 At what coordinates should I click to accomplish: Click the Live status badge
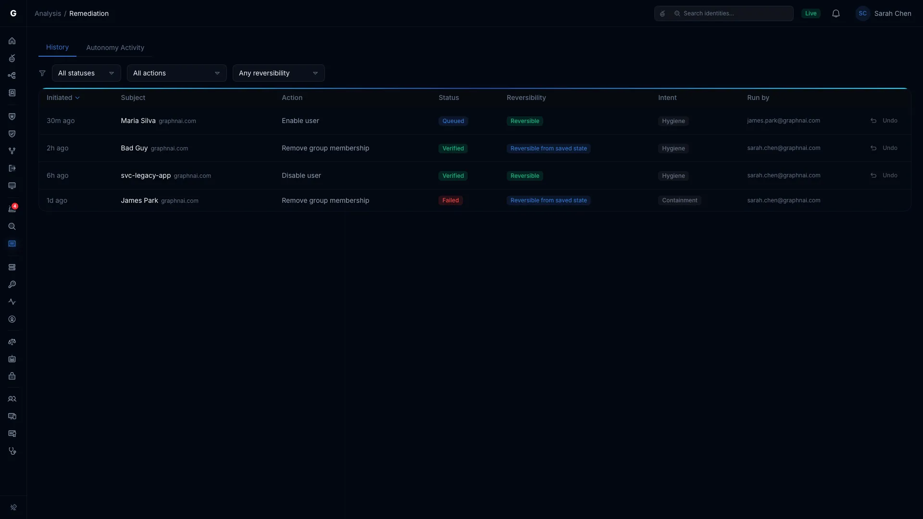pyautogui.click(x=811, y=13)
